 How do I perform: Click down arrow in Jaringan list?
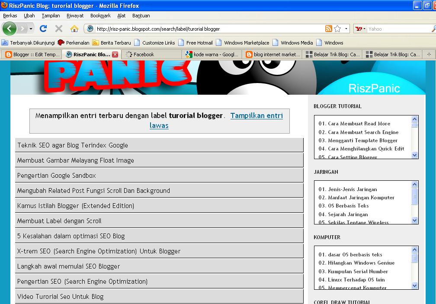(x=414, y=221)
